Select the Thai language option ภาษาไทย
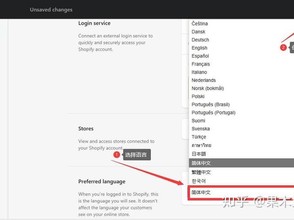 (x=241, y=145)
